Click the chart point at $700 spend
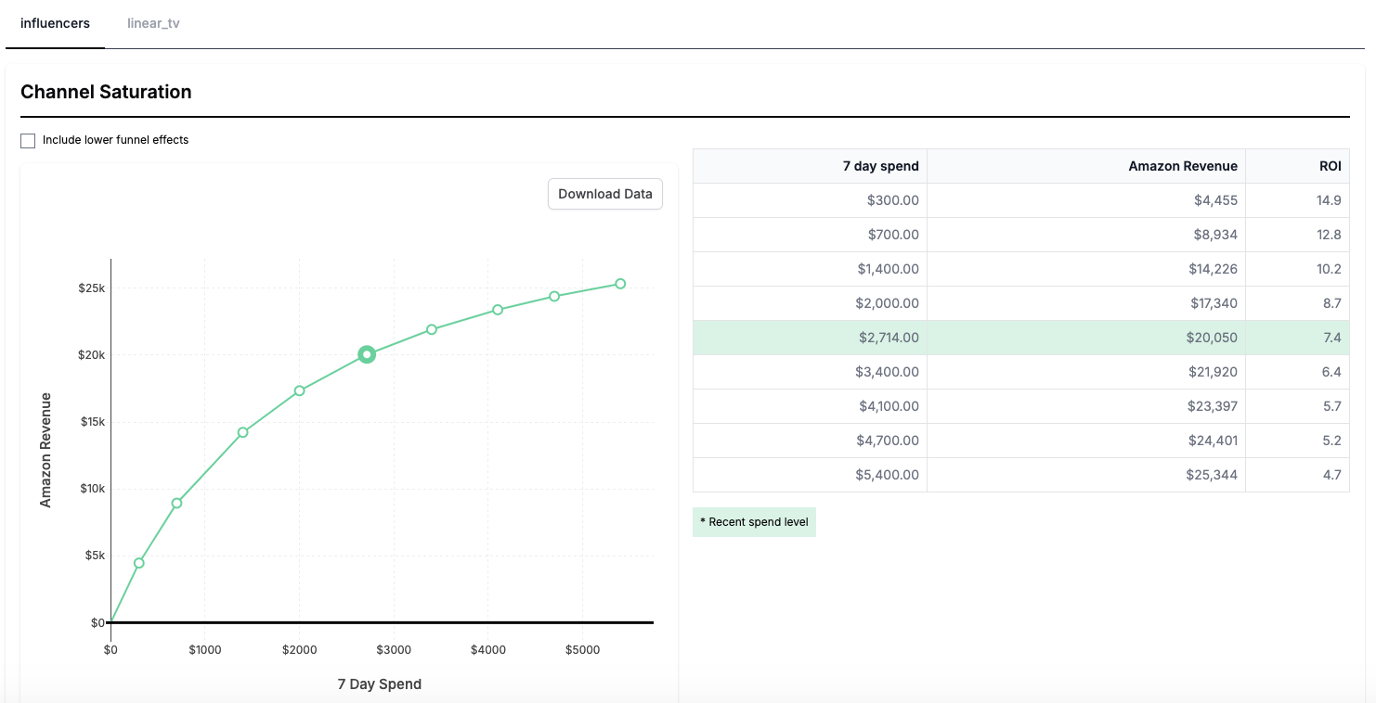This screenshot has width=1376, height=703. (x=176, y=504)
